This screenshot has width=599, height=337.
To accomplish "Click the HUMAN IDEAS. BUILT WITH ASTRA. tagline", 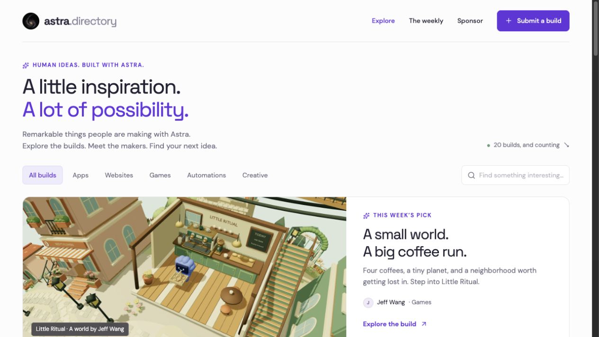I will pos(89,65).
